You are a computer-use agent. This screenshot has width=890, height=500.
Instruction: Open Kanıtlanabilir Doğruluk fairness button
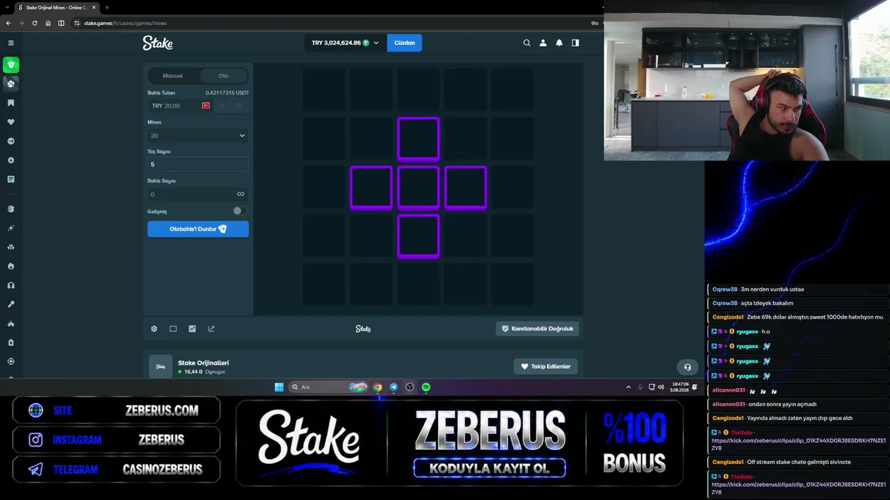pyautogui.click(x=537, y=329)
